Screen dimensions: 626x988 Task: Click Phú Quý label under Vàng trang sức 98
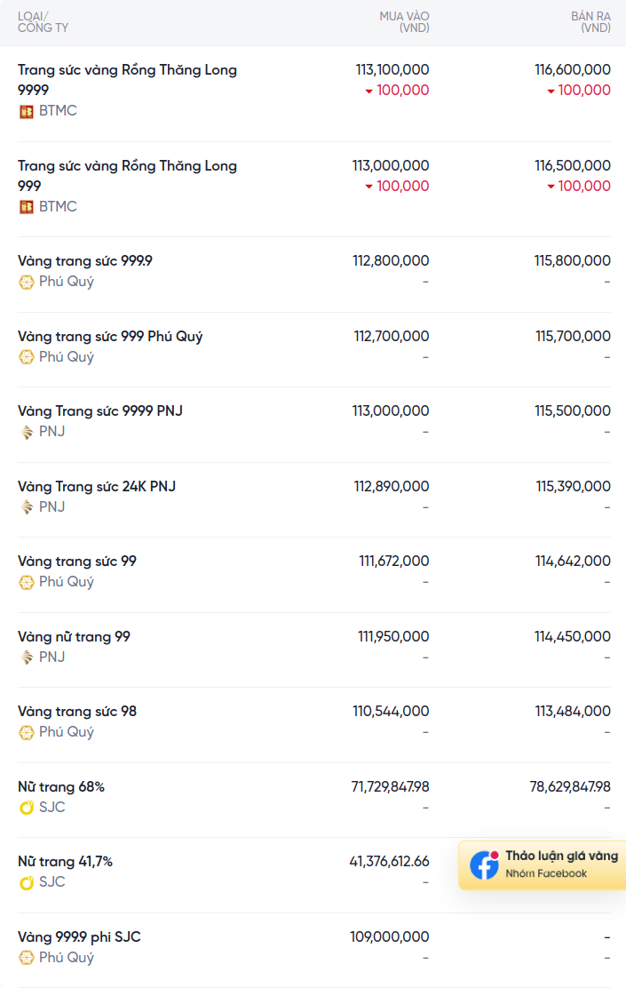[x=66, y=732]
